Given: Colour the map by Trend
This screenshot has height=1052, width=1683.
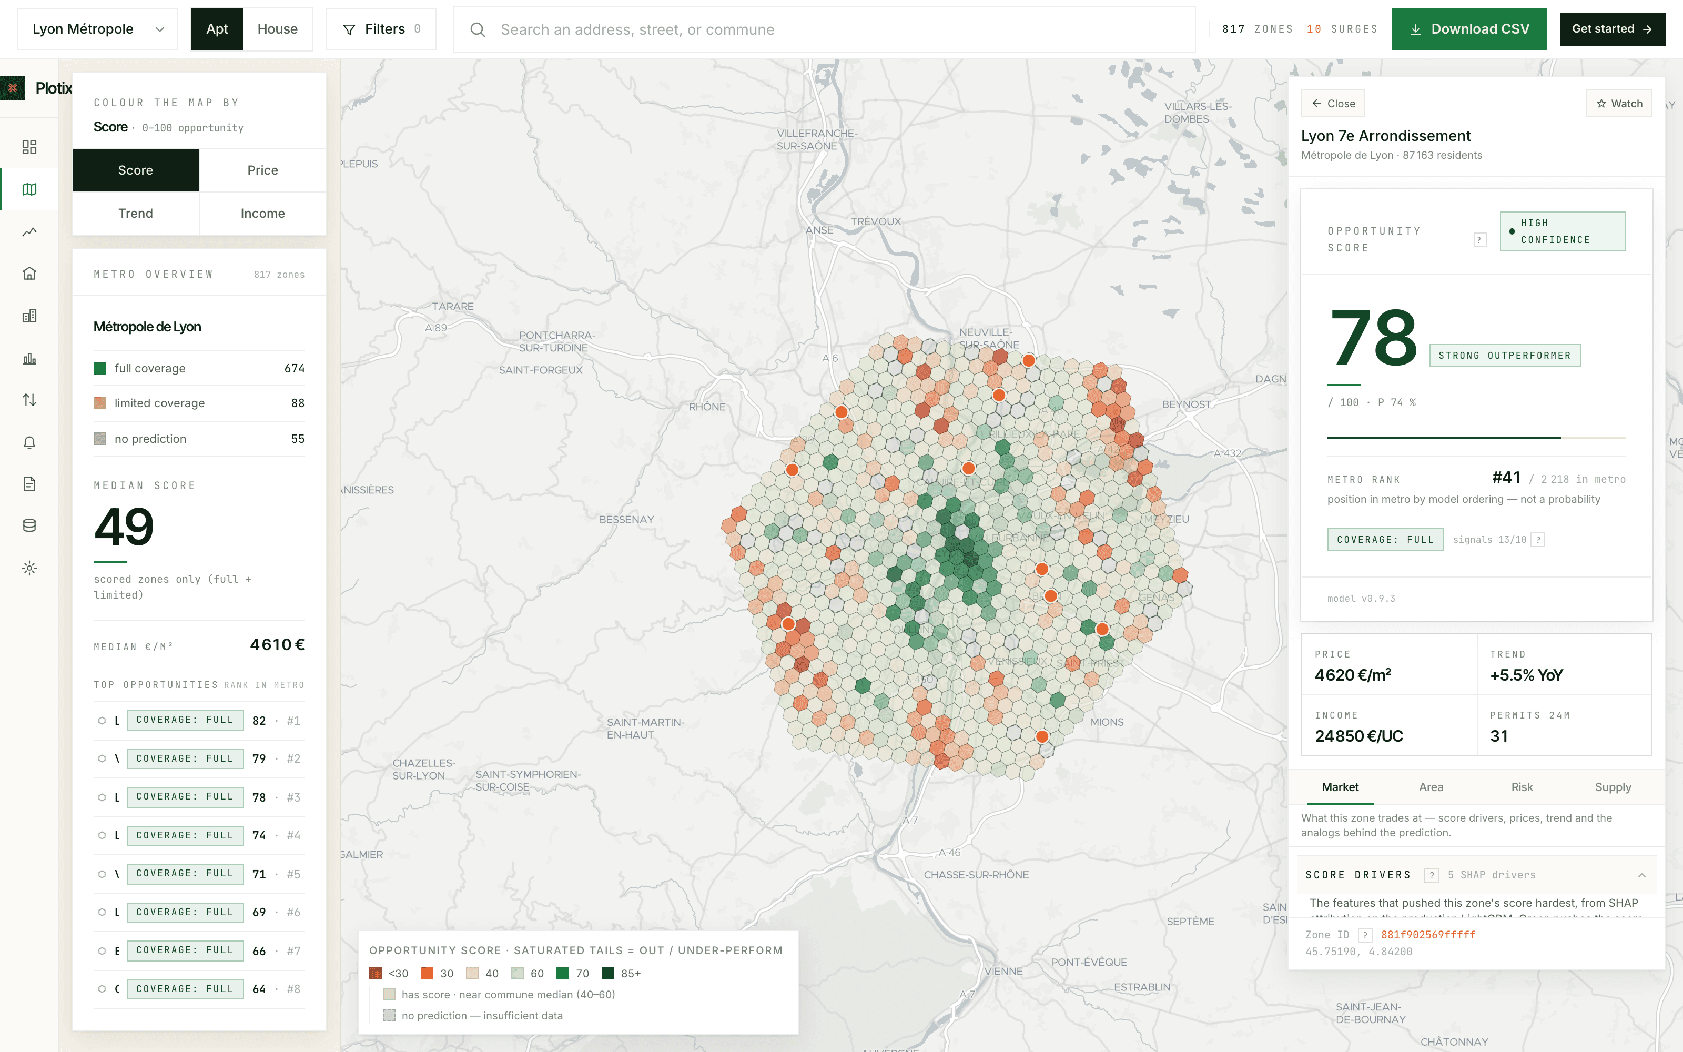Looking at the screenshot, I should [x=136, y=214].
